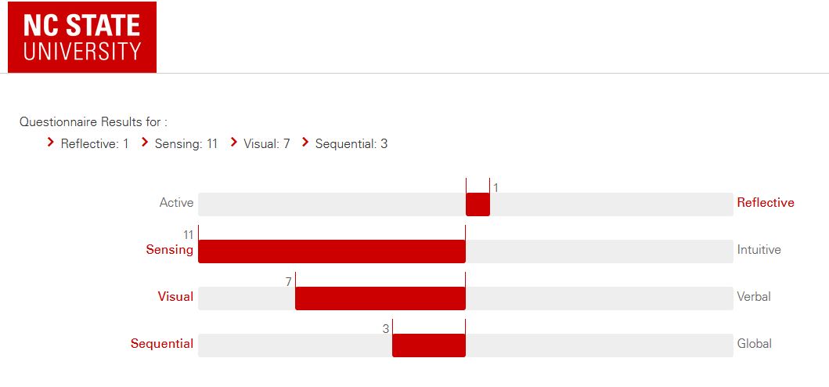Click the gray Active label
The image size is (829, 387).
tap(176, 203)
